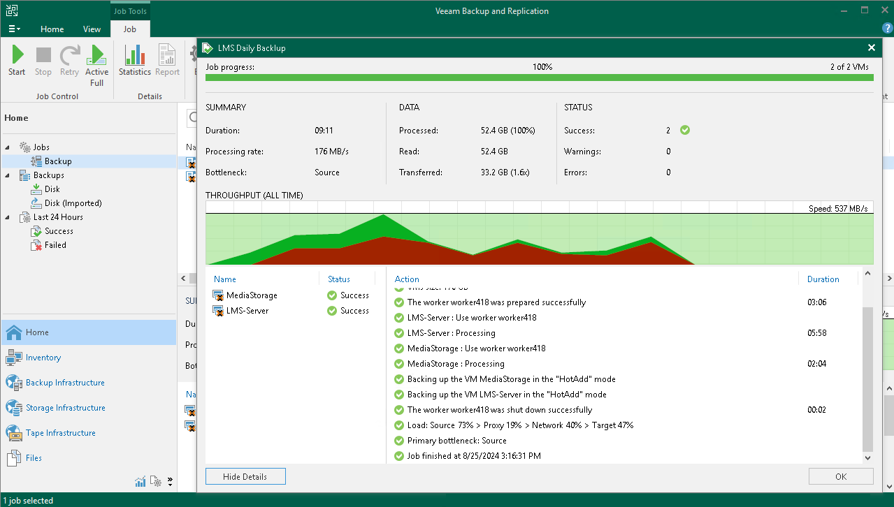Switch to the View ribbon tab
894x507 pixels.
pos(92,29)
